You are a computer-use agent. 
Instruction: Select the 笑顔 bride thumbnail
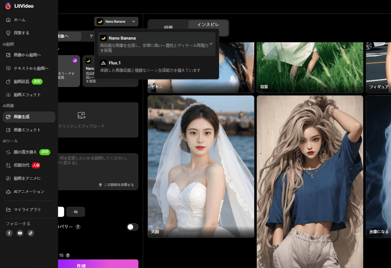coord(201,166)
